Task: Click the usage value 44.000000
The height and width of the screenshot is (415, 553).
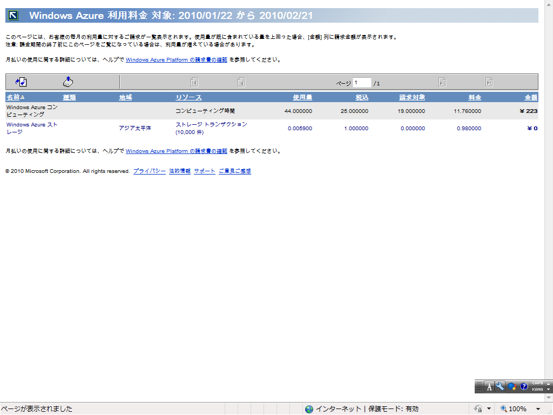Action: point(298,111)
